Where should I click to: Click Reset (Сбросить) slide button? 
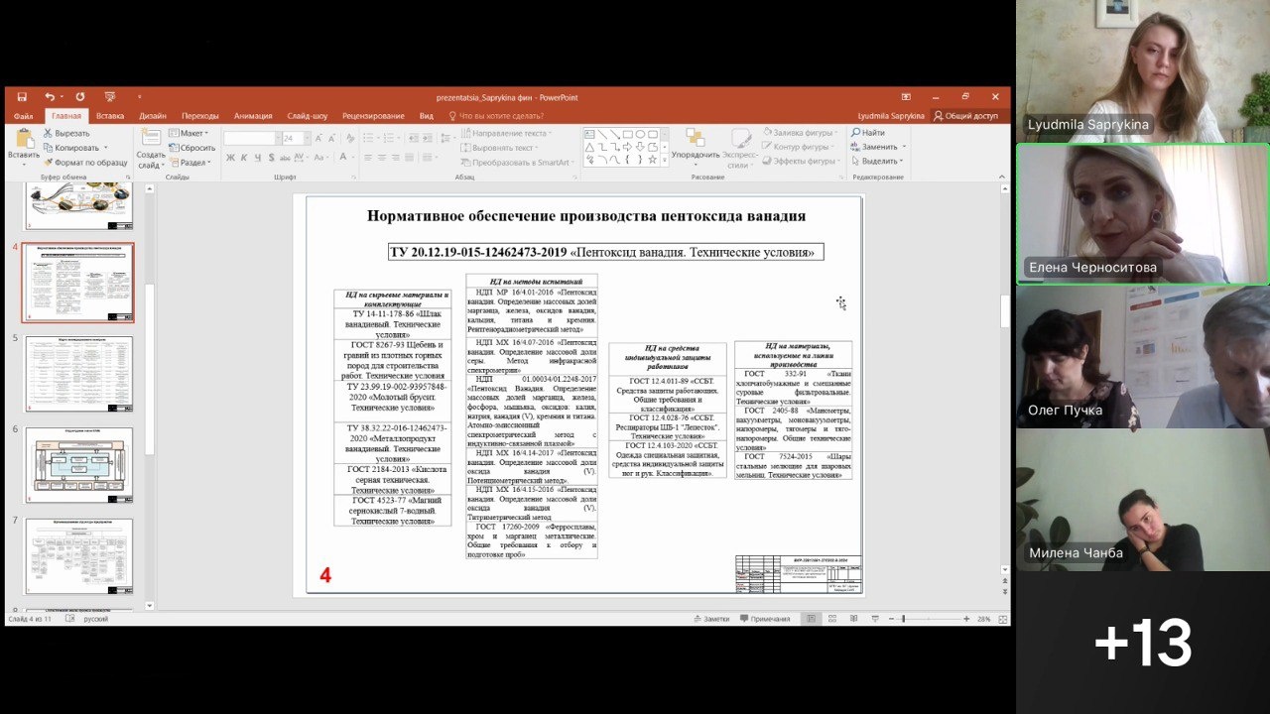(191, 148)
